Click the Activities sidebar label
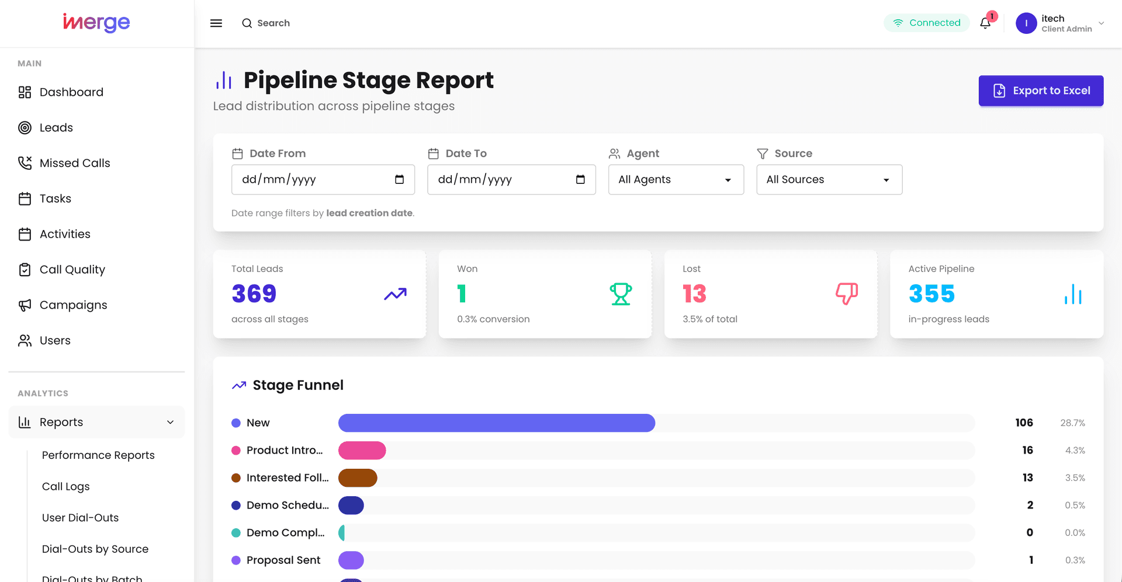Screen dimensions: 1122x582 pyautogui.click(x=65, y=234)
